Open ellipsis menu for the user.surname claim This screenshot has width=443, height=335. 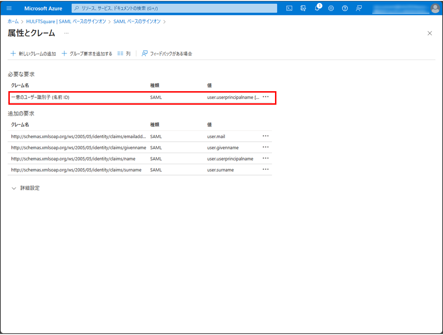click(x=266, y=170)
